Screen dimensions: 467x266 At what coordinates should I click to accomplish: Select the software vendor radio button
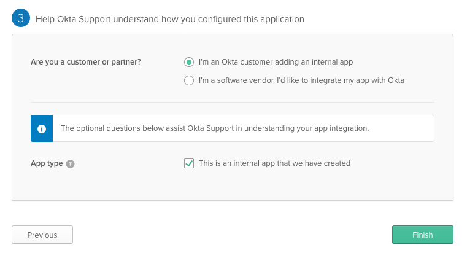(x=189, y=80)
